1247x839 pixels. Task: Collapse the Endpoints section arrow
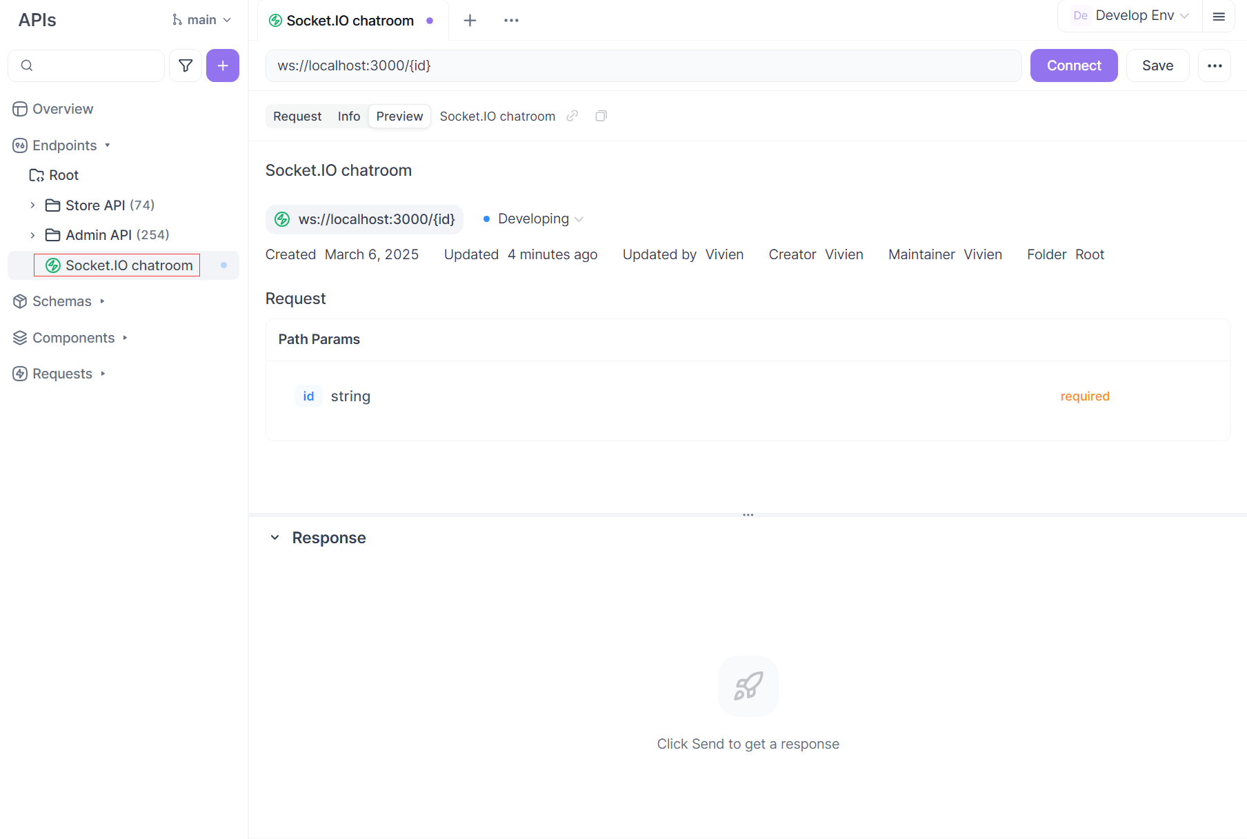[108, 145]
